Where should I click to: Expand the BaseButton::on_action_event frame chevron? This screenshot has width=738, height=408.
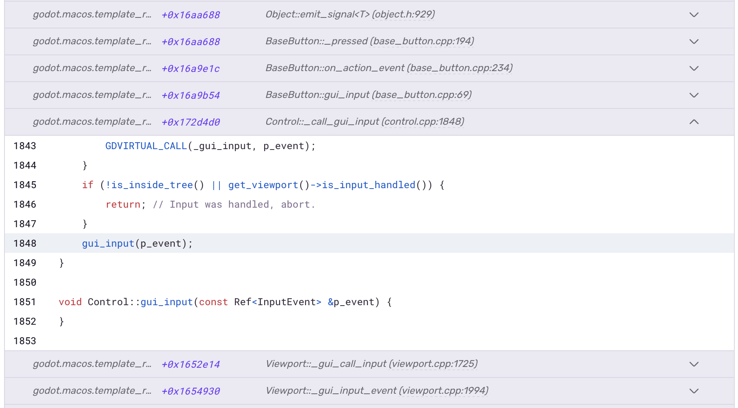coord(694,68)
